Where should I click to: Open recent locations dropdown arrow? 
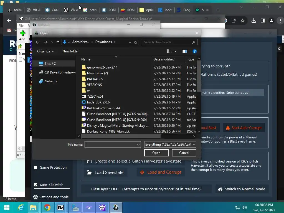[x=52, y=42]
